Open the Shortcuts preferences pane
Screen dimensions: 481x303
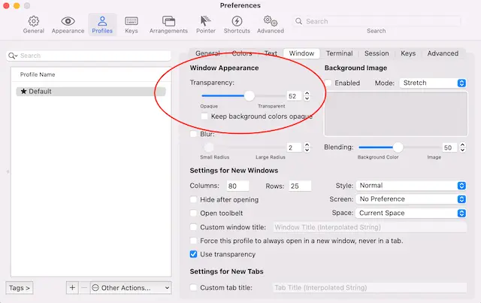pos(237,25)
